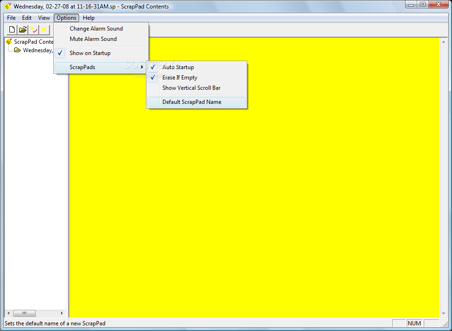Click the red checkmark toolbar icon

pyautogui.click(x=34, y=30)
